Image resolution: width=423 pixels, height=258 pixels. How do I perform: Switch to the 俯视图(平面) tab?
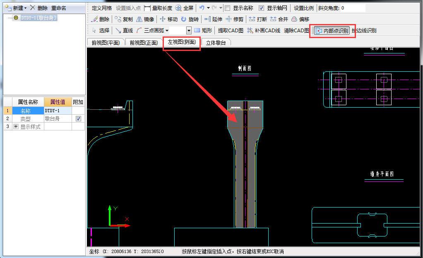coord(106,42)
